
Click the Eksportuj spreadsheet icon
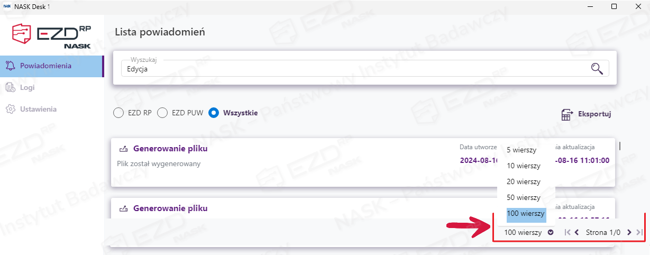[x=567, y=114]
